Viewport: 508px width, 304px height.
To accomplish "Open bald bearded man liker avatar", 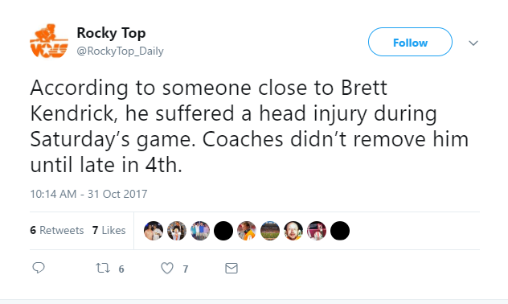I will [293, 231].
